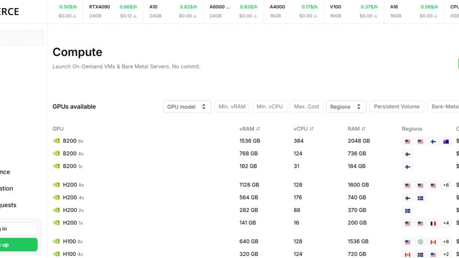The width and height of the screenshot is (459, 258).
Task: Click the Finland flag in B200 1x row
Action: 408,167
